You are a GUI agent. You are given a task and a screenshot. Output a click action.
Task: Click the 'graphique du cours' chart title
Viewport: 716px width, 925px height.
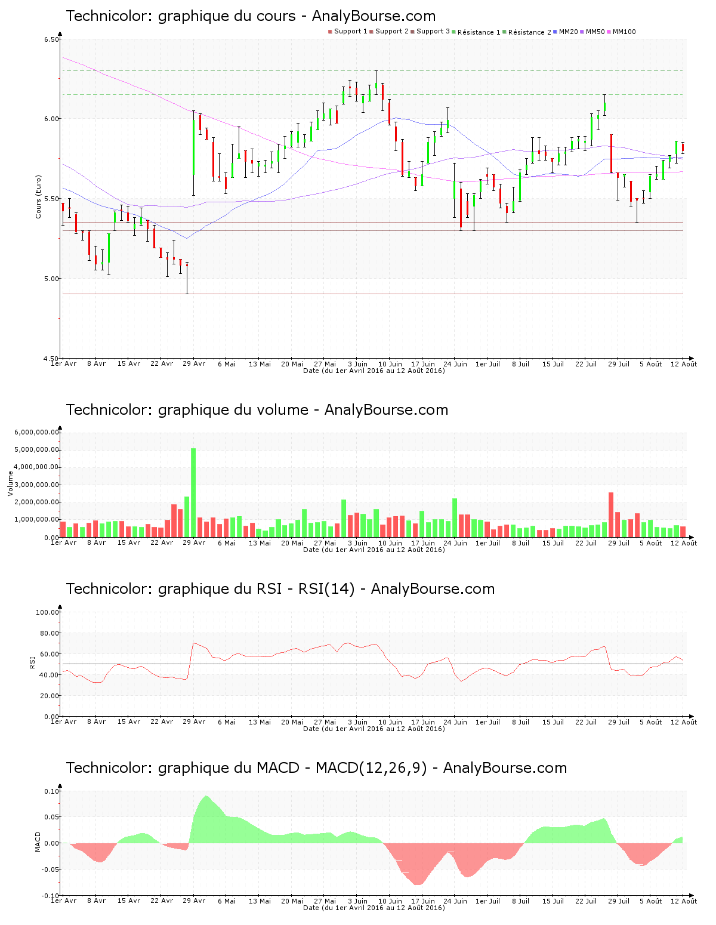point(251,16)
